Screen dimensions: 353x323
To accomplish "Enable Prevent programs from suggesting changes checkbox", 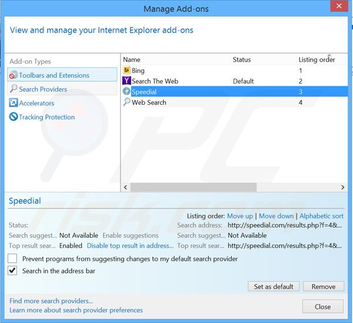I will pos(12,258).
